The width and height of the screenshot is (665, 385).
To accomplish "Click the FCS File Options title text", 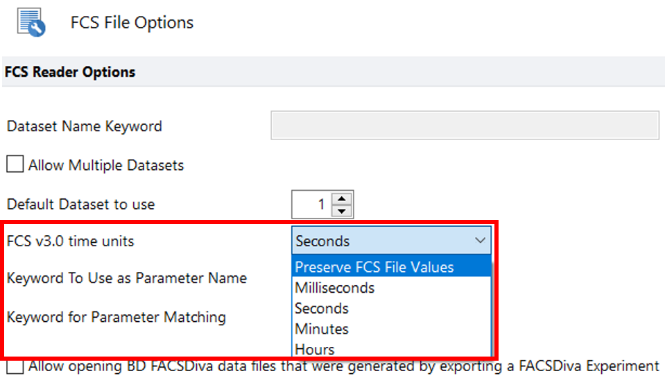I will click(x=132, y=22).
